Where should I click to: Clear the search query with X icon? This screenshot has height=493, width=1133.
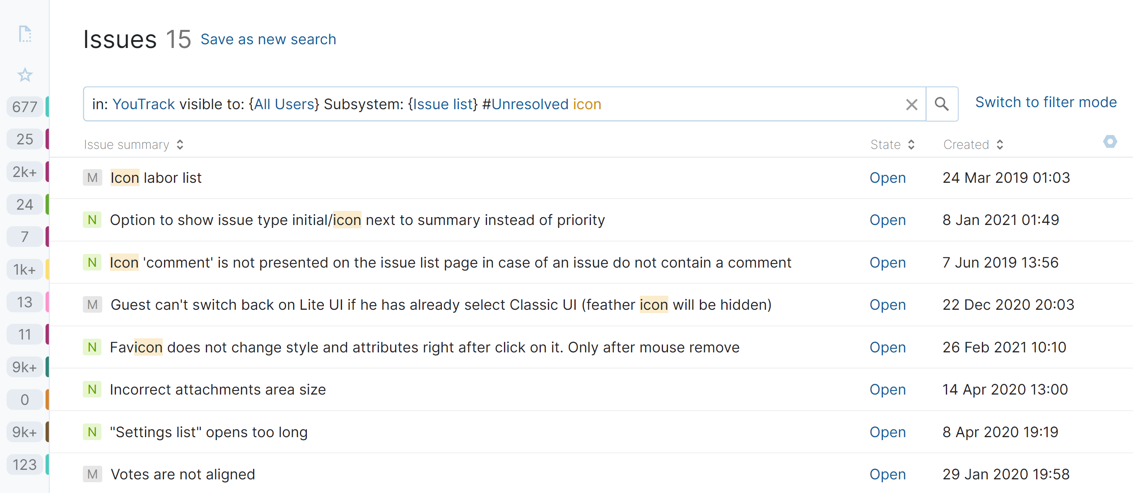(x=911, y=105)
